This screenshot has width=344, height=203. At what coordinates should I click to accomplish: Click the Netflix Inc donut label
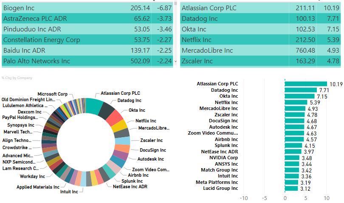(146, 121)
